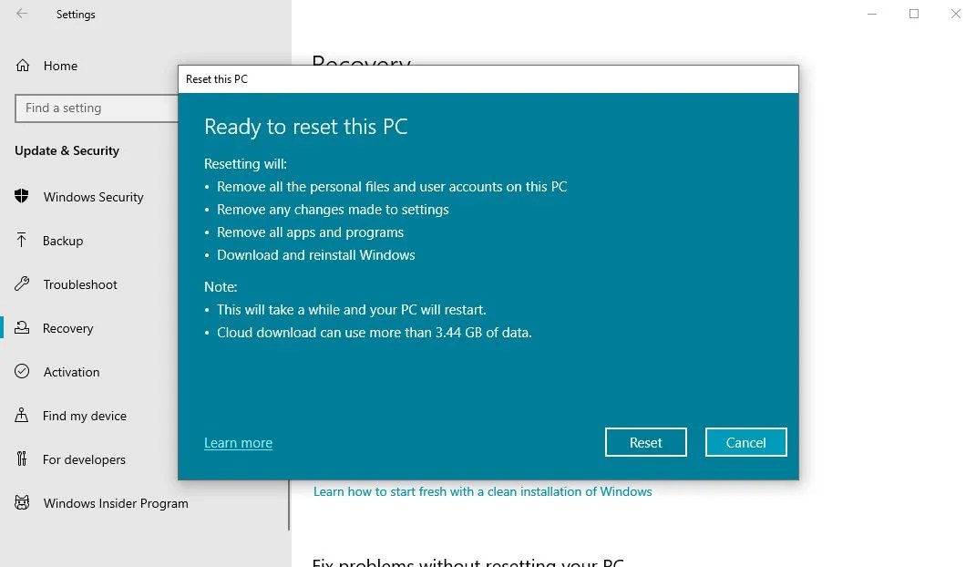Click text 'Download and reinstall Windows'

315,255
